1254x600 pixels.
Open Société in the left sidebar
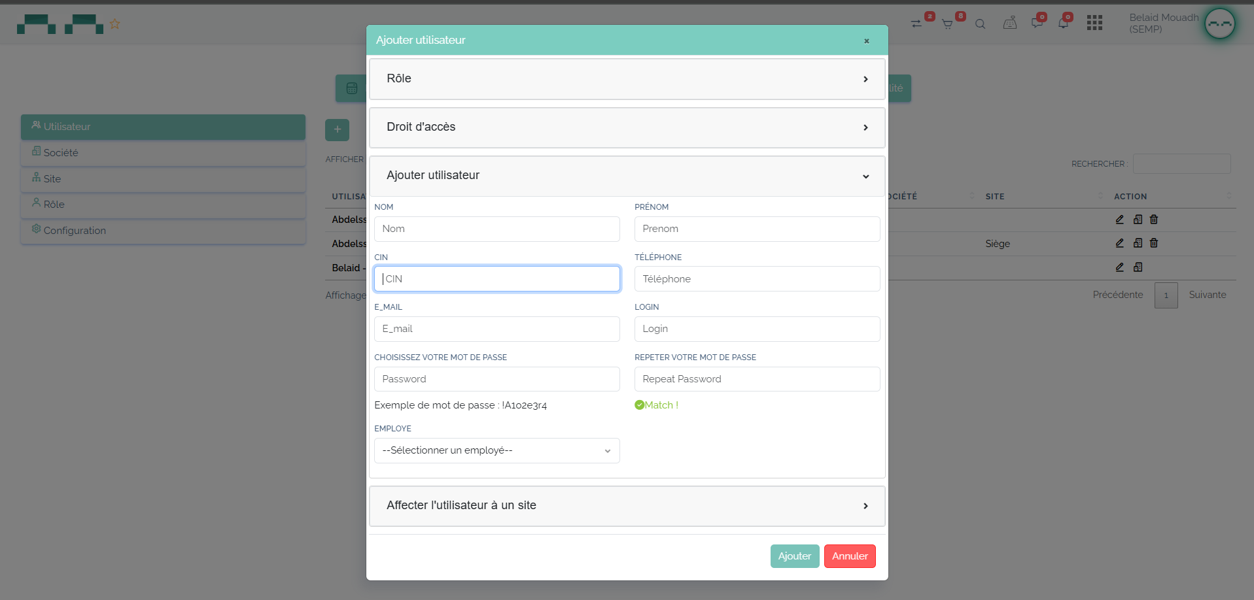click(163, 152)
